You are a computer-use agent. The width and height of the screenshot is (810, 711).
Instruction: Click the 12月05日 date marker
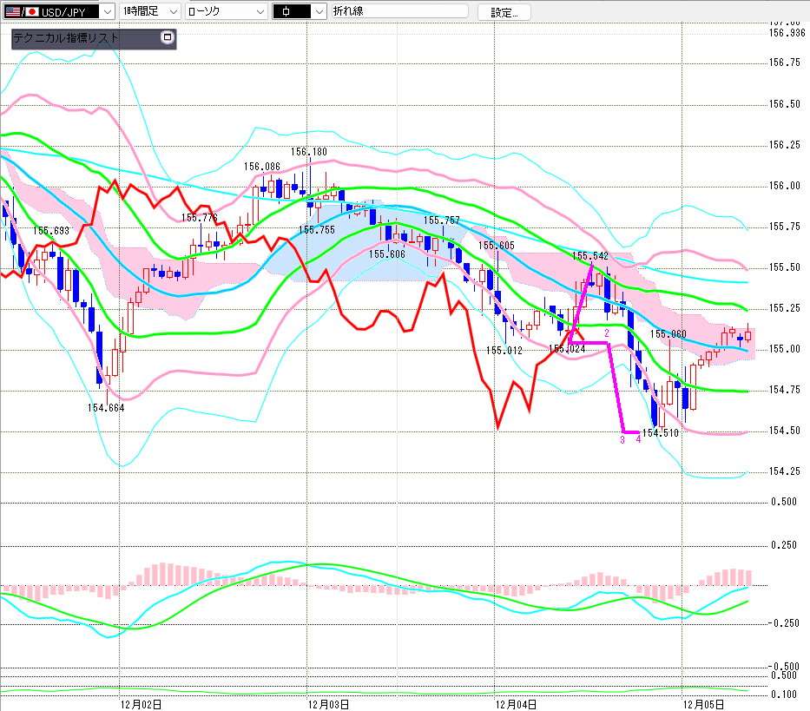(704, 704)
